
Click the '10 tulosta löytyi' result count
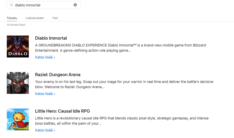(x=16, y=25)
